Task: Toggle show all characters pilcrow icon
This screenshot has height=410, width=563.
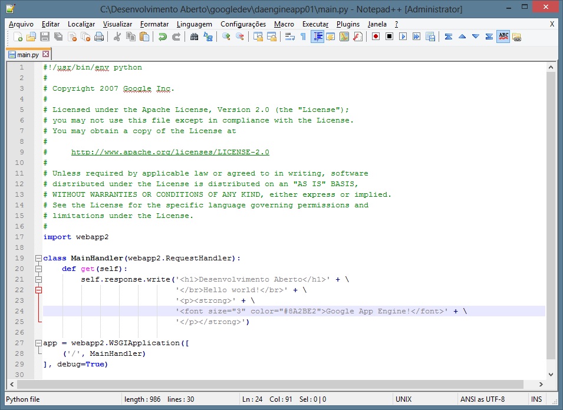Action: click(303, 37)
